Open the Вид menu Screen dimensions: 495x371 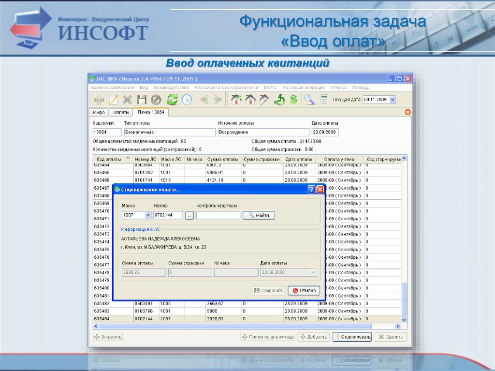[144, 88]
